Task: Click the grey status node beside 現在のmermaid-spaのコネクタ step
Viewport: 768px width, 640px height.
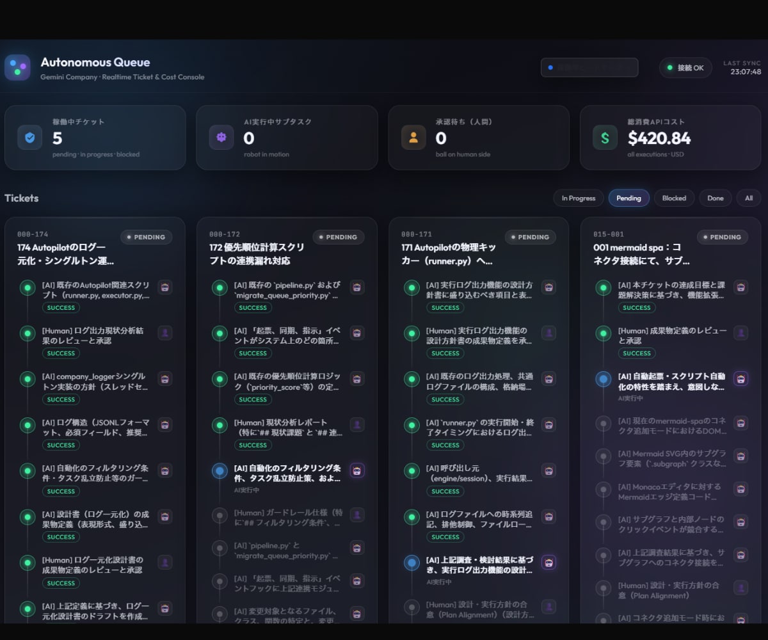Action: (603, 423)
